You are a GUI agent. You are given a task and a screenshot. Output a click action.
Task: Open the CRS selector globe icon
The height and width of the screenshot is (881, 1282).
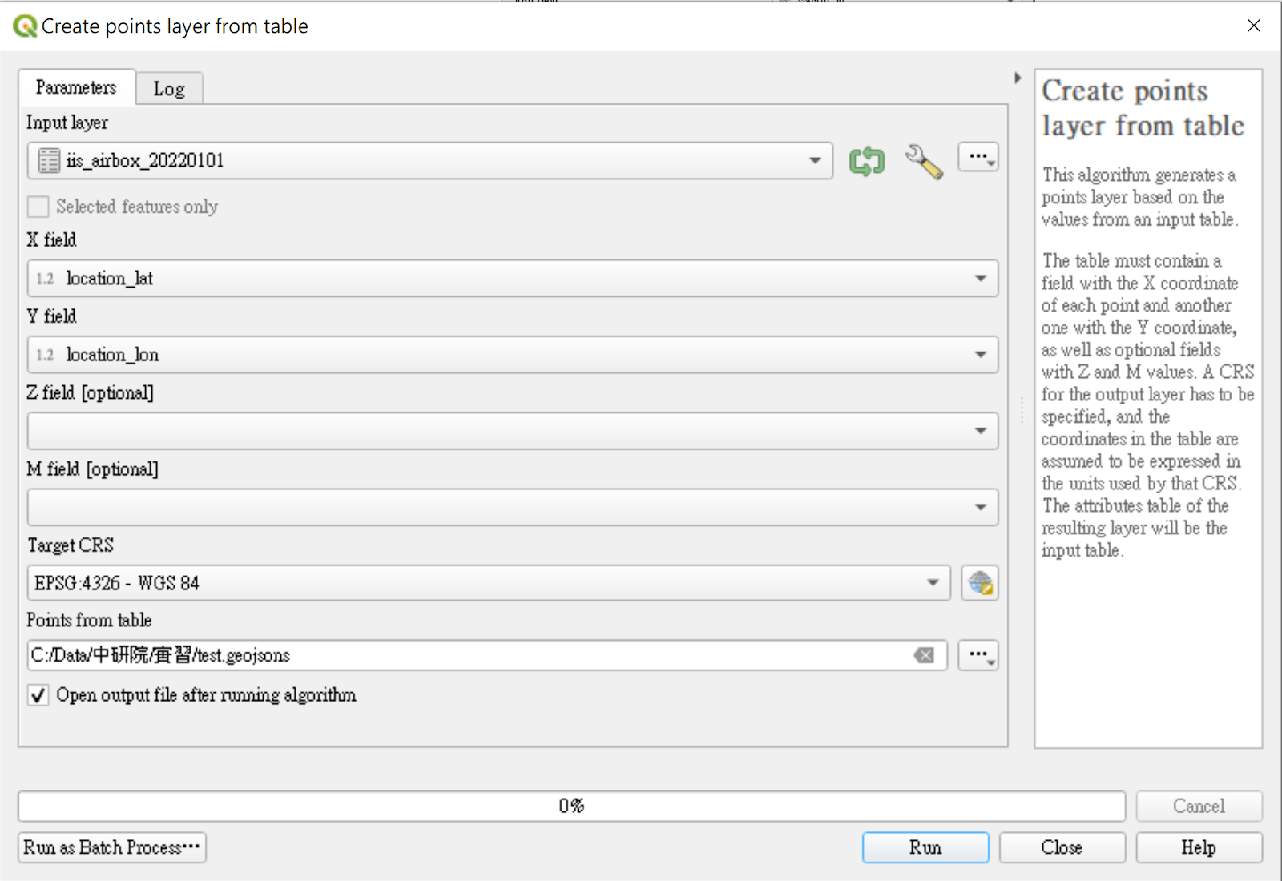(979, 583)
